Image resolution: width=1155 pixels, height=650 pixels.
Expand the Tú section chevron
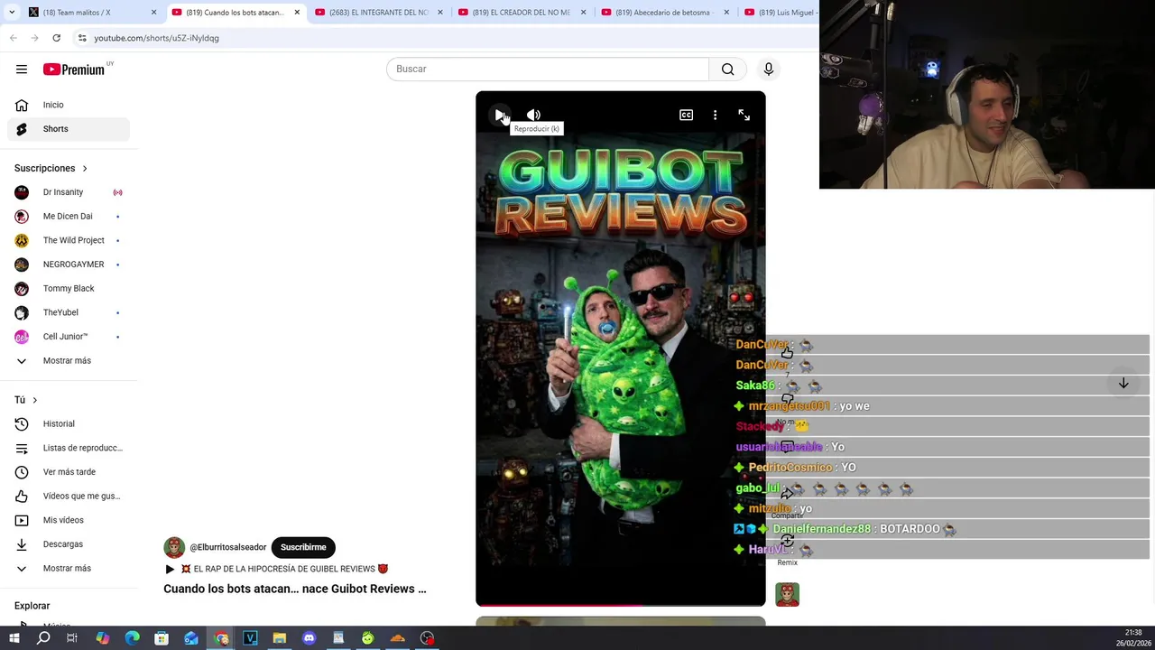pyautogui.click(x=35, y=400)
